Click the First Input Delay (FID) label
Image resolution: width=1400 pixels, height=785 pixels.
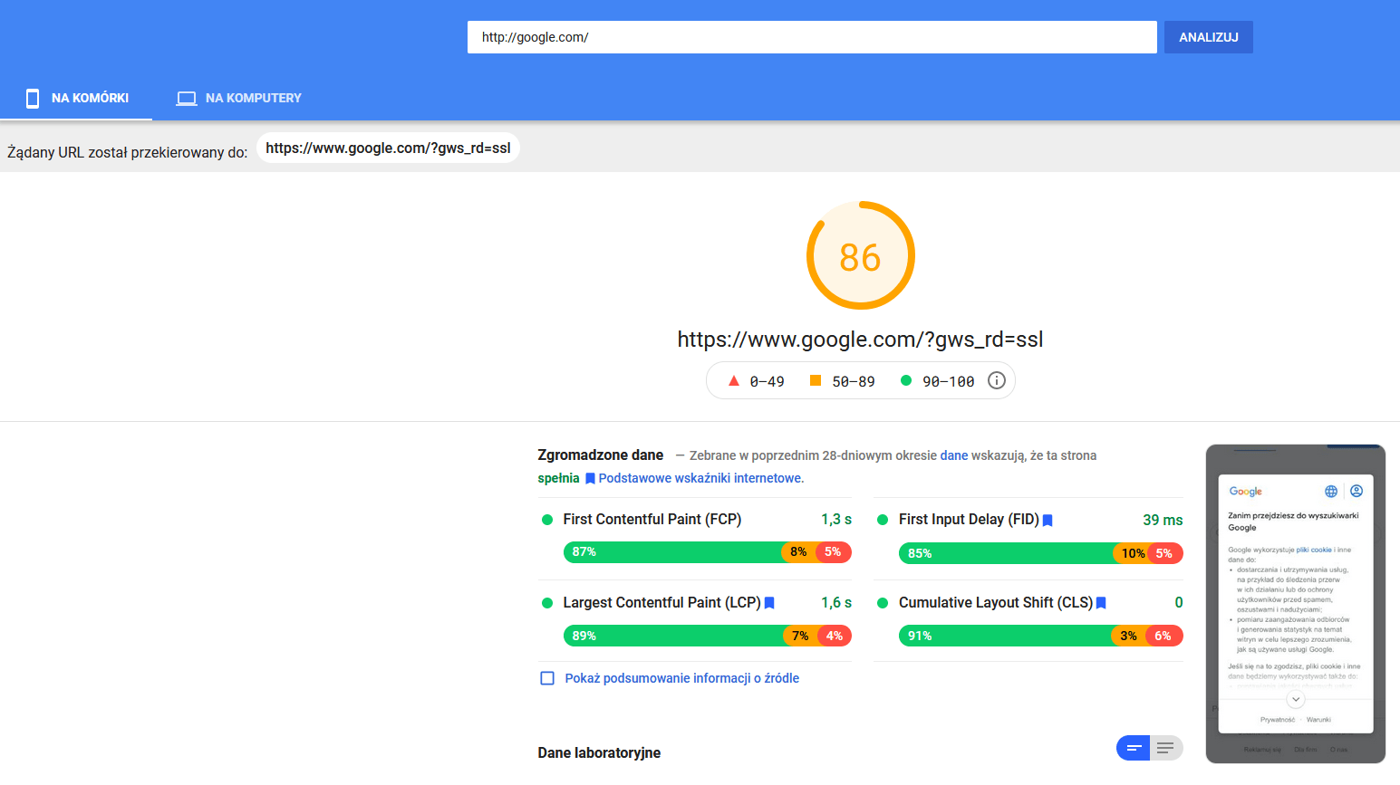969,520
